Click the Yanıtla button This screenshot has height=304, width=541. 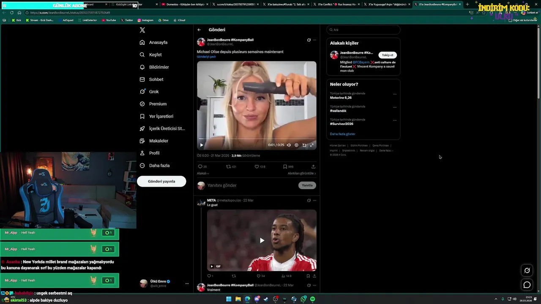(307, 185)
